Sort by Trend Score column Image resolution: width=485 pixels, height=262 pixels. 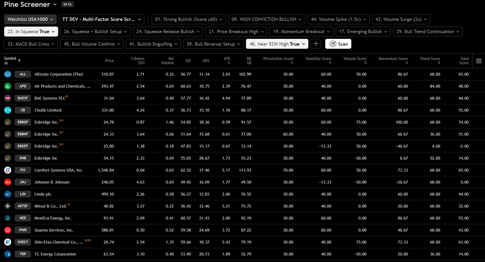tap(430, 61)
